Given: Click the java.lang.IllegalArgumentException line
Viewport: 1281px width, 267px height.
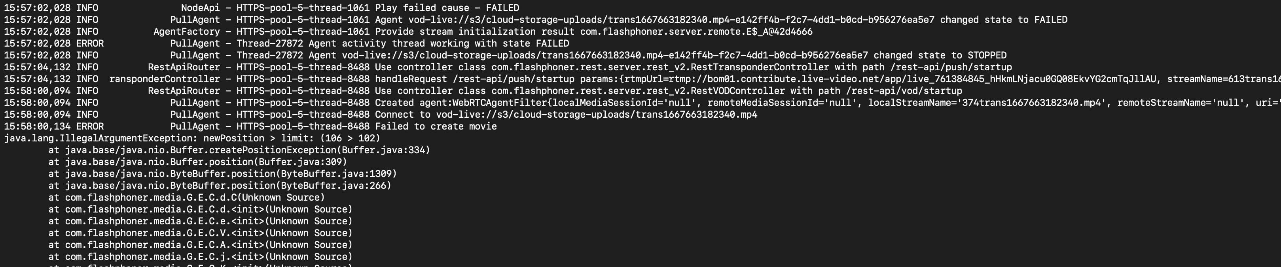Looking at the screenshot, I should point(192,139).
